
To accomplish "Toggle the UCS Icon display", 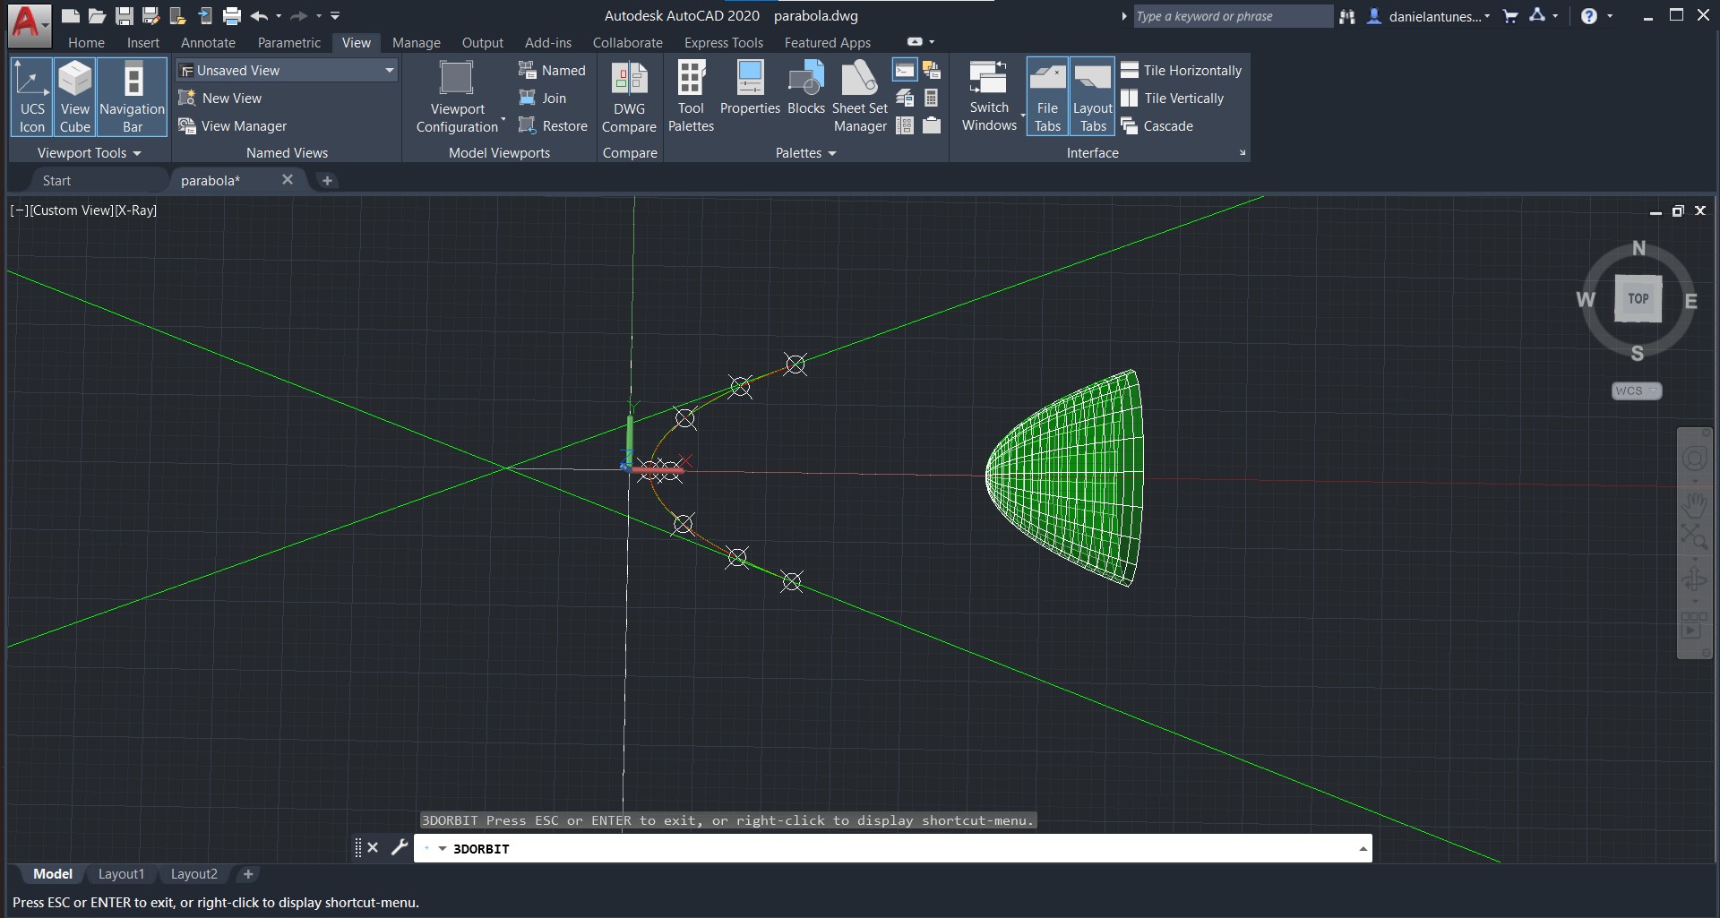I will [x=31, y=98].
